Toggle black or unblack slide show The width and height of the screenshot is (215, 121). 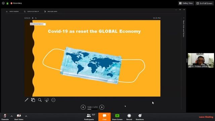[46, 100]
